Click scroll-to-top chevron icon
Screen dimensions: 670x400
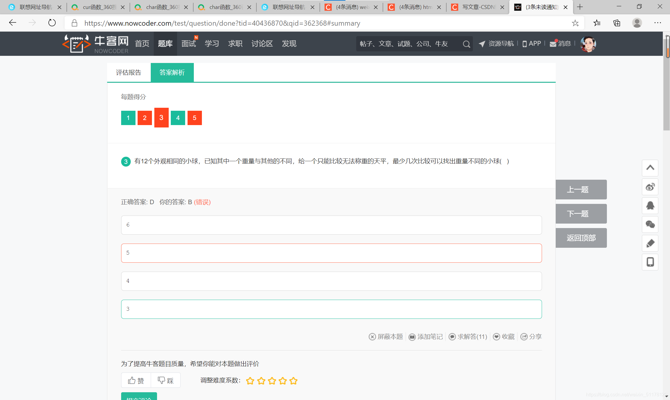(650, 168)
